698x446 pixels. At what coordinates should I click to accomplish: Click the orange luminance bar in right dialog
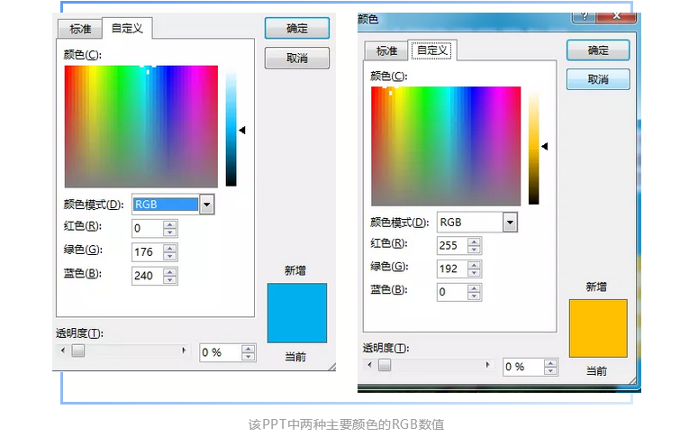point(534,148)
